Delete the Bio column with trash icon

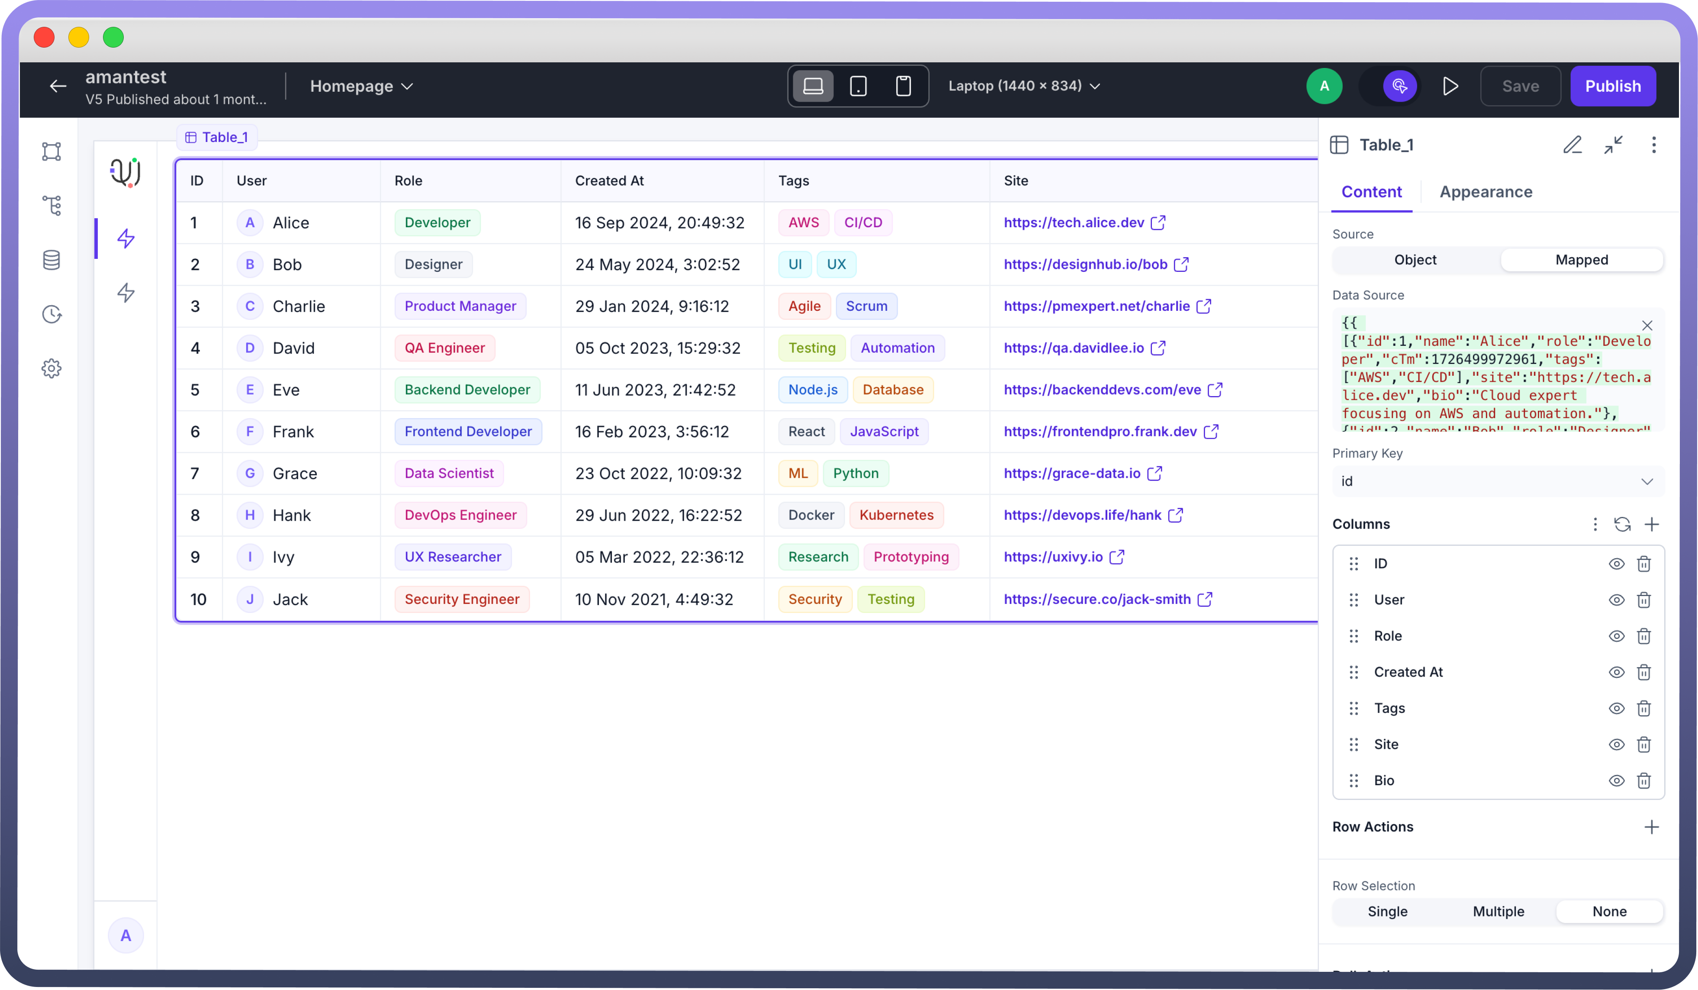pos(1643,780)
